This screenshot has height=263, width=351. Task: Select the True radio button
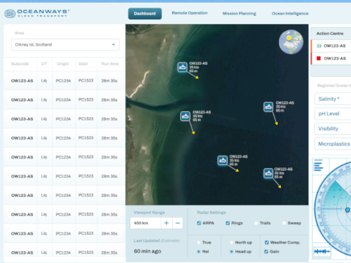[x=199, y=242]
